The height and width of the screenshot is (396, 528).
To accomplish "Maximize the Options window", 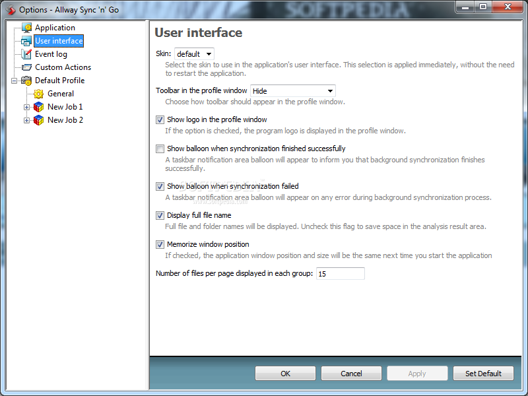I will 483,7.
